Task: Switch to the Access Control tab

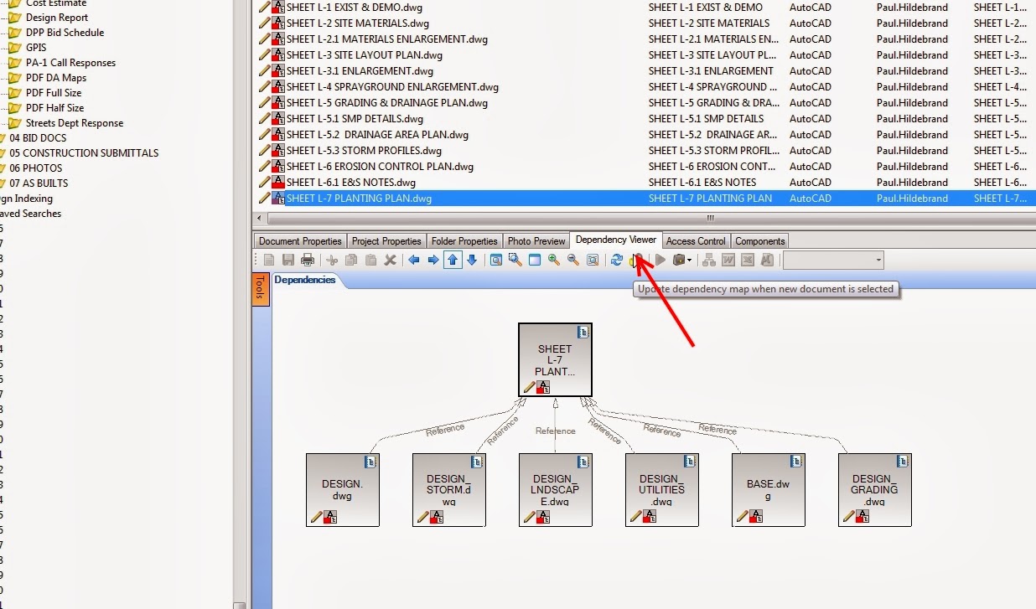Action: [x=696, y=241]
